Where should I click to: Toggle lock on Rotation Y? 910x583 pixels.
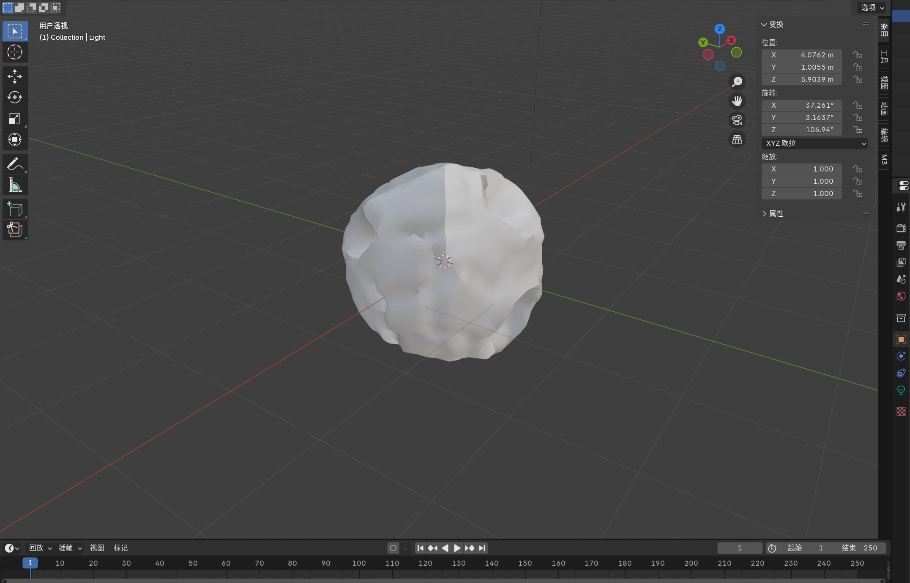coord(858,117)
